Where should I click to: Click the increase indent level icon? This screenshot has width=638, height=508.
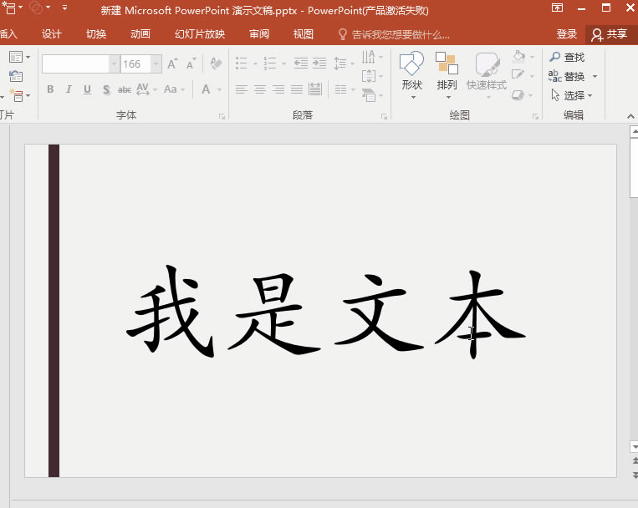click(x=319, y=63)
